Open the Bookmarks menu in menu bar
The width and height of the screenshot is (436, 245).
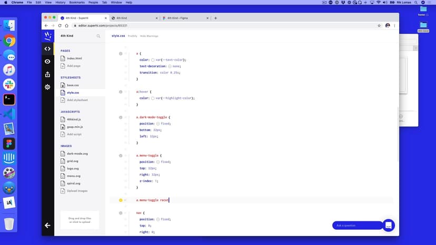77,3
